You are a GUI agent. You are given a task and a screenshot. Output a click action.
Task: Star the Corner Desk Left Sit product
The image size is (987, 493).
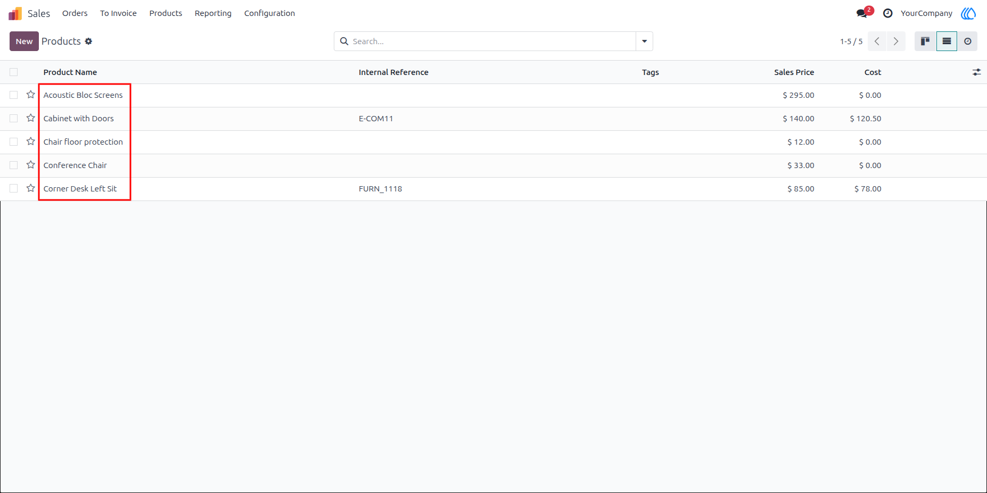tap(31, 188)
